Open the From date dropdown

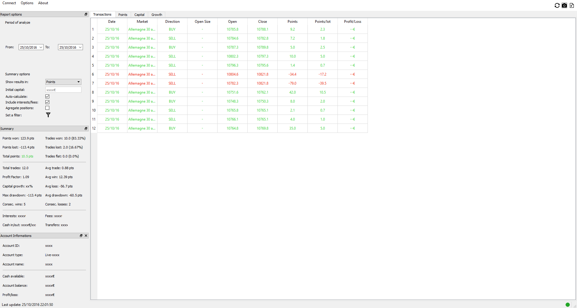tap(41, 47)
